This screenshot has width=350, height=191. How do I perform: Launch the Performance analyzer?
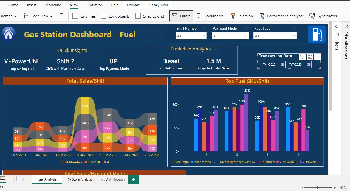(x=281, y=16)
